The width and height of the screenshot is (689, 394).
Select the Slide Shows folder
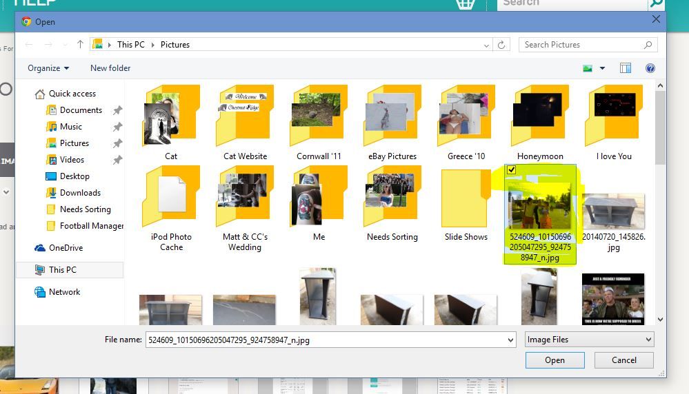[x=466, y=204]
